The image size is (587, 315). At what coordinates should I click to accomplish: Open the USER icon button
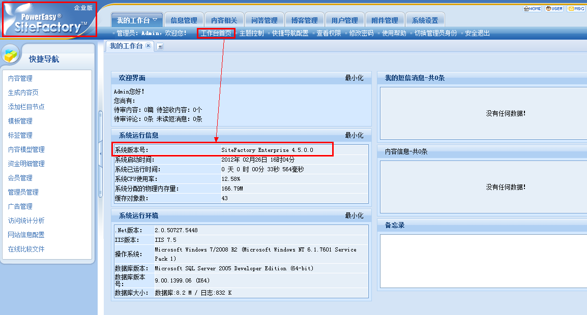(x=554, y=9)
